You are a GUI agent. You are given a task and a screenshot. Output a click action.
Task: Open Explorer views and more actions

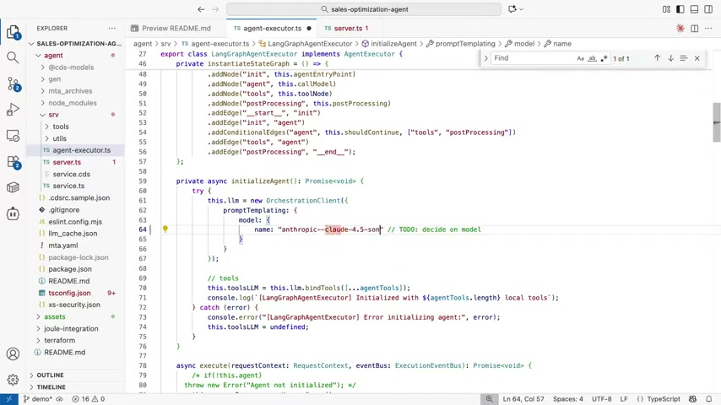(112, 29)
